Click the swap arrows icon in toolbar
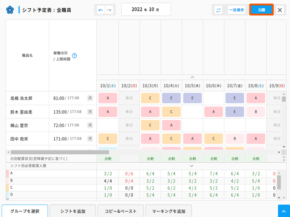The width and height of the screenshot is (290, 217). click(x=218, y=10)
